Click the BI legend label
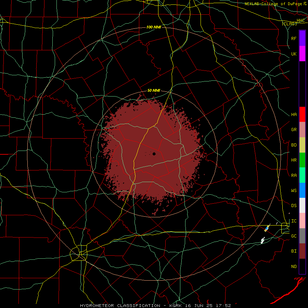308x308 pixels. pyautogui.click(x=294, y=251)
